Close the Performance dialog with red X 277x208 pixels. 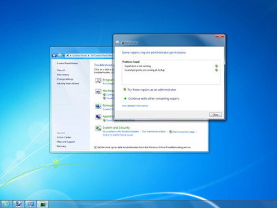219,37
